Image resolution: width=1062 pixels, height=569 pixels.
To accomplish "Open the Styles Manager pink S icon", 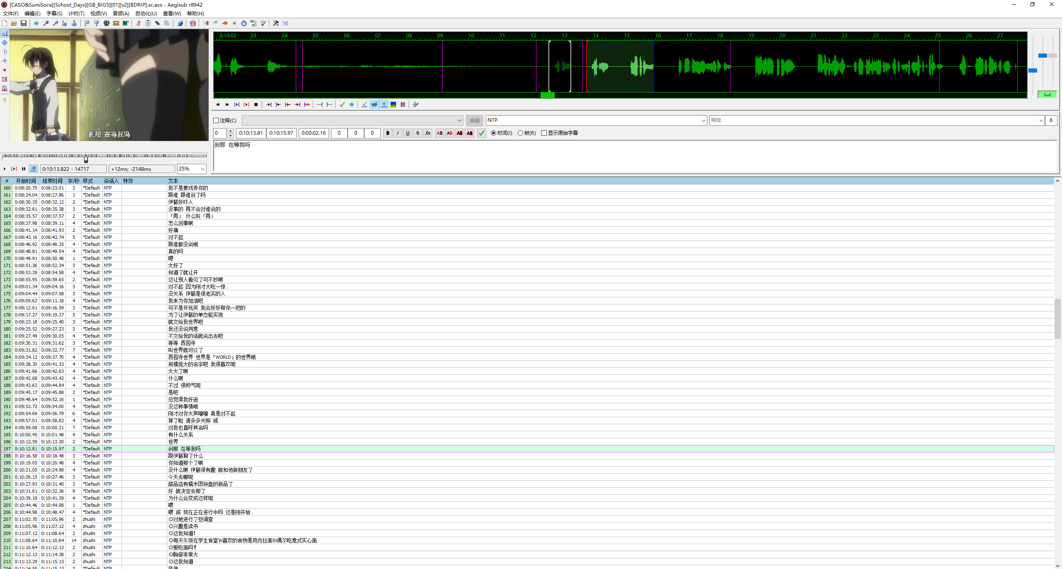I will (x=139, y=23).
